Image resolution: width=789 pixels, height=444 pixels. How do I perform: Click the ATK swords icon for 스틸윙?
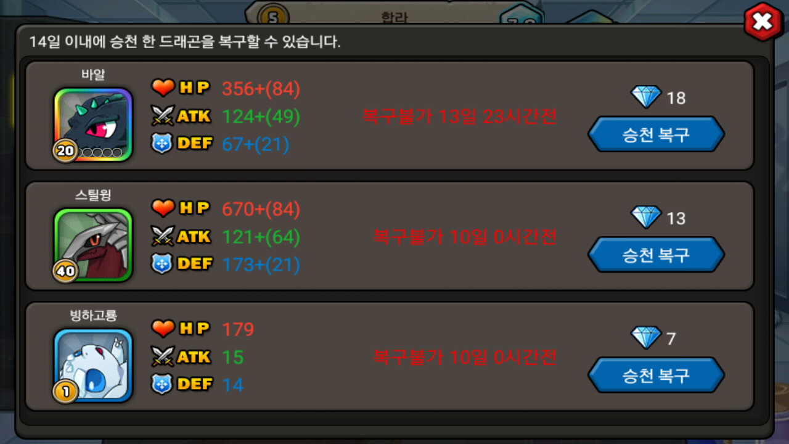[x=163, y=236]
